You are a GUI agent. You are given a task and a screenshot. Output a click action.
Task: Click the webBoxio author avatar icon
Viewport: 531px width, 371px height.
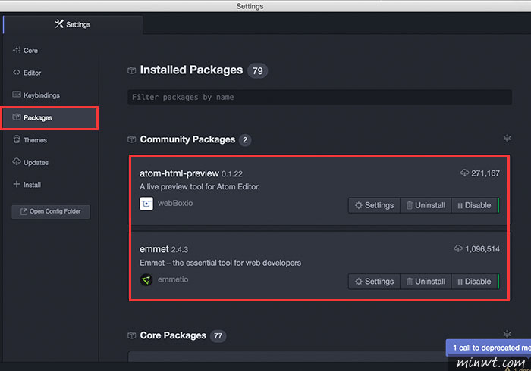(146, 204)
